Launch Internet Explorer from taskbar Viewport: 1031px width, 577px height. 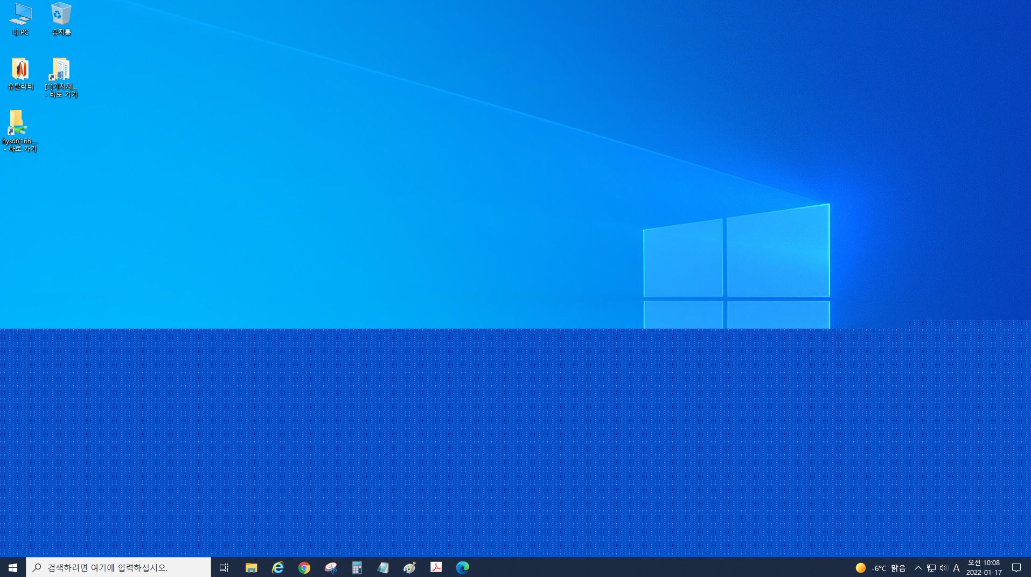(278, 567)
